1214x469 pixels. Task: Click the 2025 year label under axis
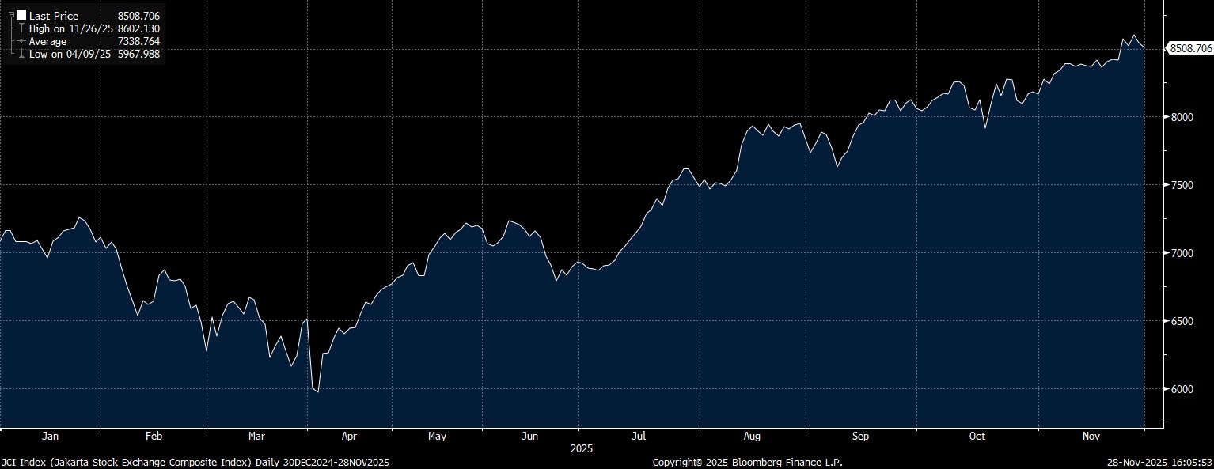581,448
